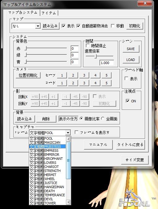Screen dimensions: 158x209
Task: Choose the WHEEL frame option
Action: [x=47, y=179]
